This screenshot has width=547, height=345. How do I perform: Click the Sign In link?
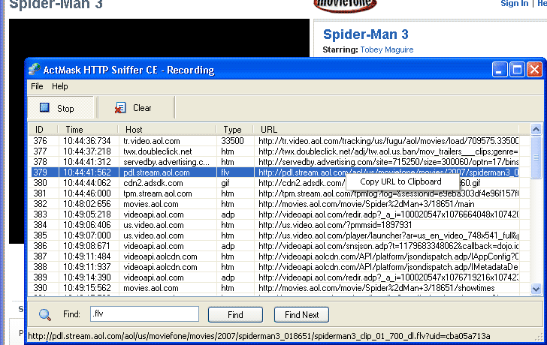[514, 4]
